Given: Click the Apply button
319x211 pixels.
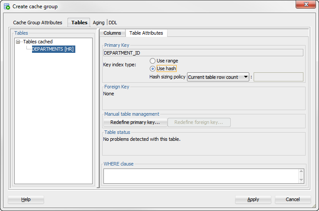Looking at the screenshot, I should (x=253, y=199).
